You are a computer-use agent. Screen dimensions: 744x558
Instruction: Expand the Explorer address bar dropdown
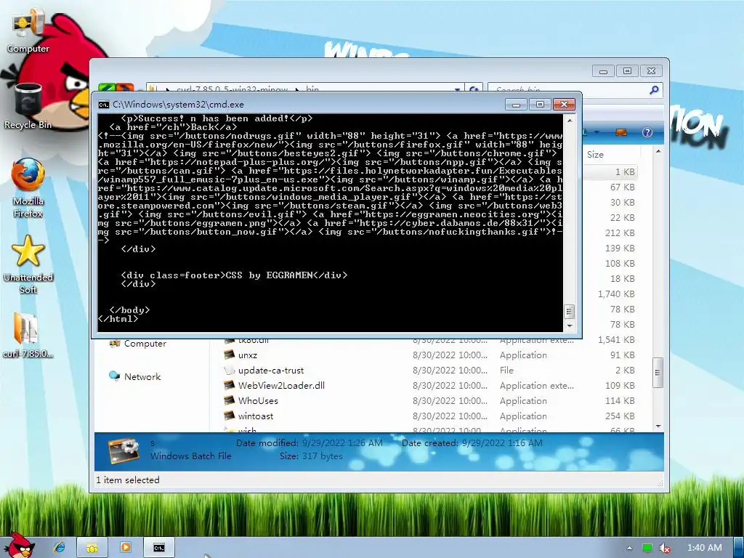457,89
